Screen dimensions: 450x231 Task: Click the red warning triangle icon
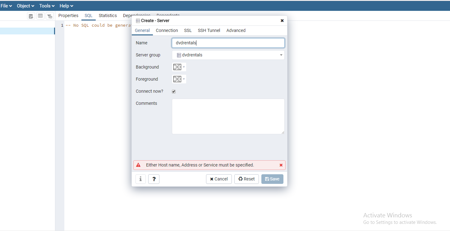[138, 165]
